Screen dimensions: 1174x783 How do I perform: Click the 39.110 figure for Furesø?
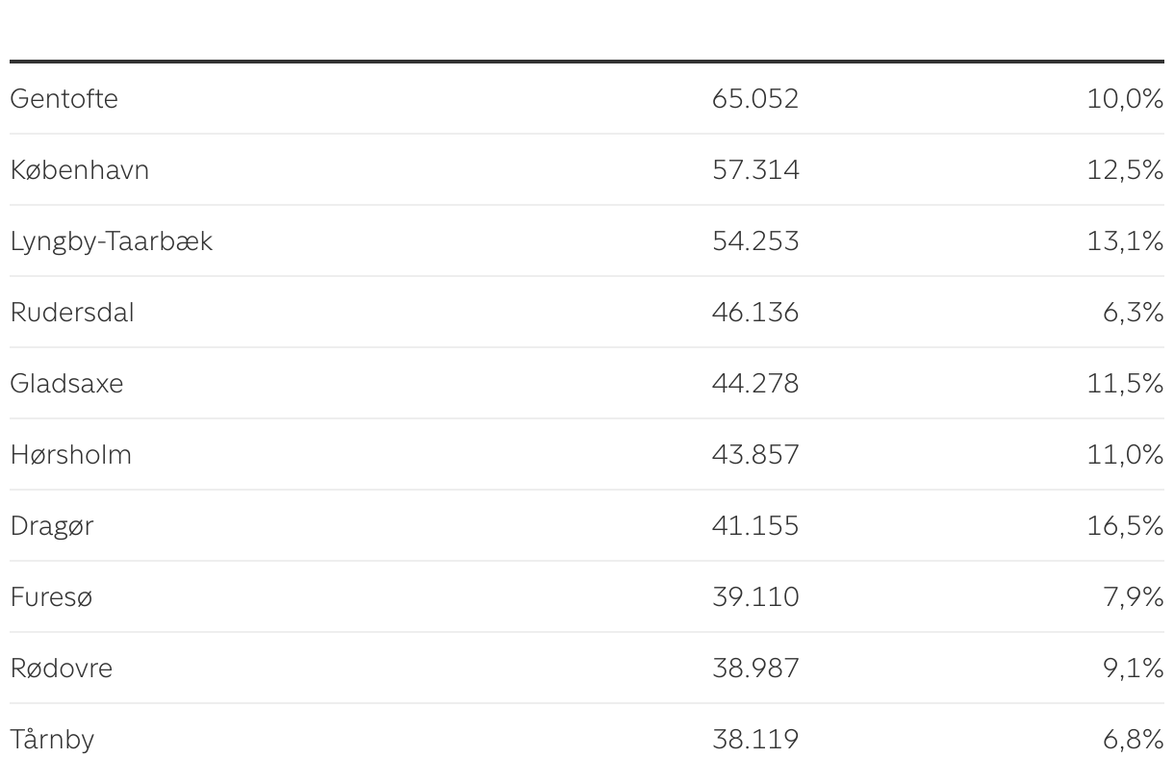[755, 597]
